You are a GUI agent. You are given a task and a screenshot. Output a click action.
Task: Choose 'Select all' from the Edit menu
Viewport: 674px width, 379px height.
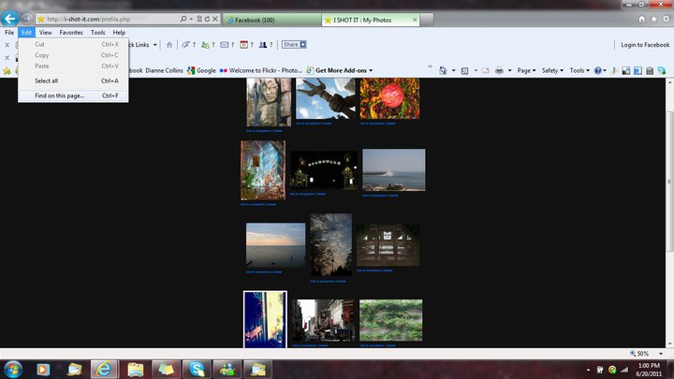pyautogui.click(x=47, y=80)
